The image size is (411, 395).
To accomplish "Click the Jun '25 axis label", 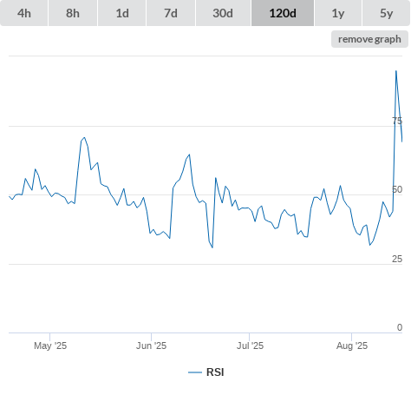I will click(151, 346).
